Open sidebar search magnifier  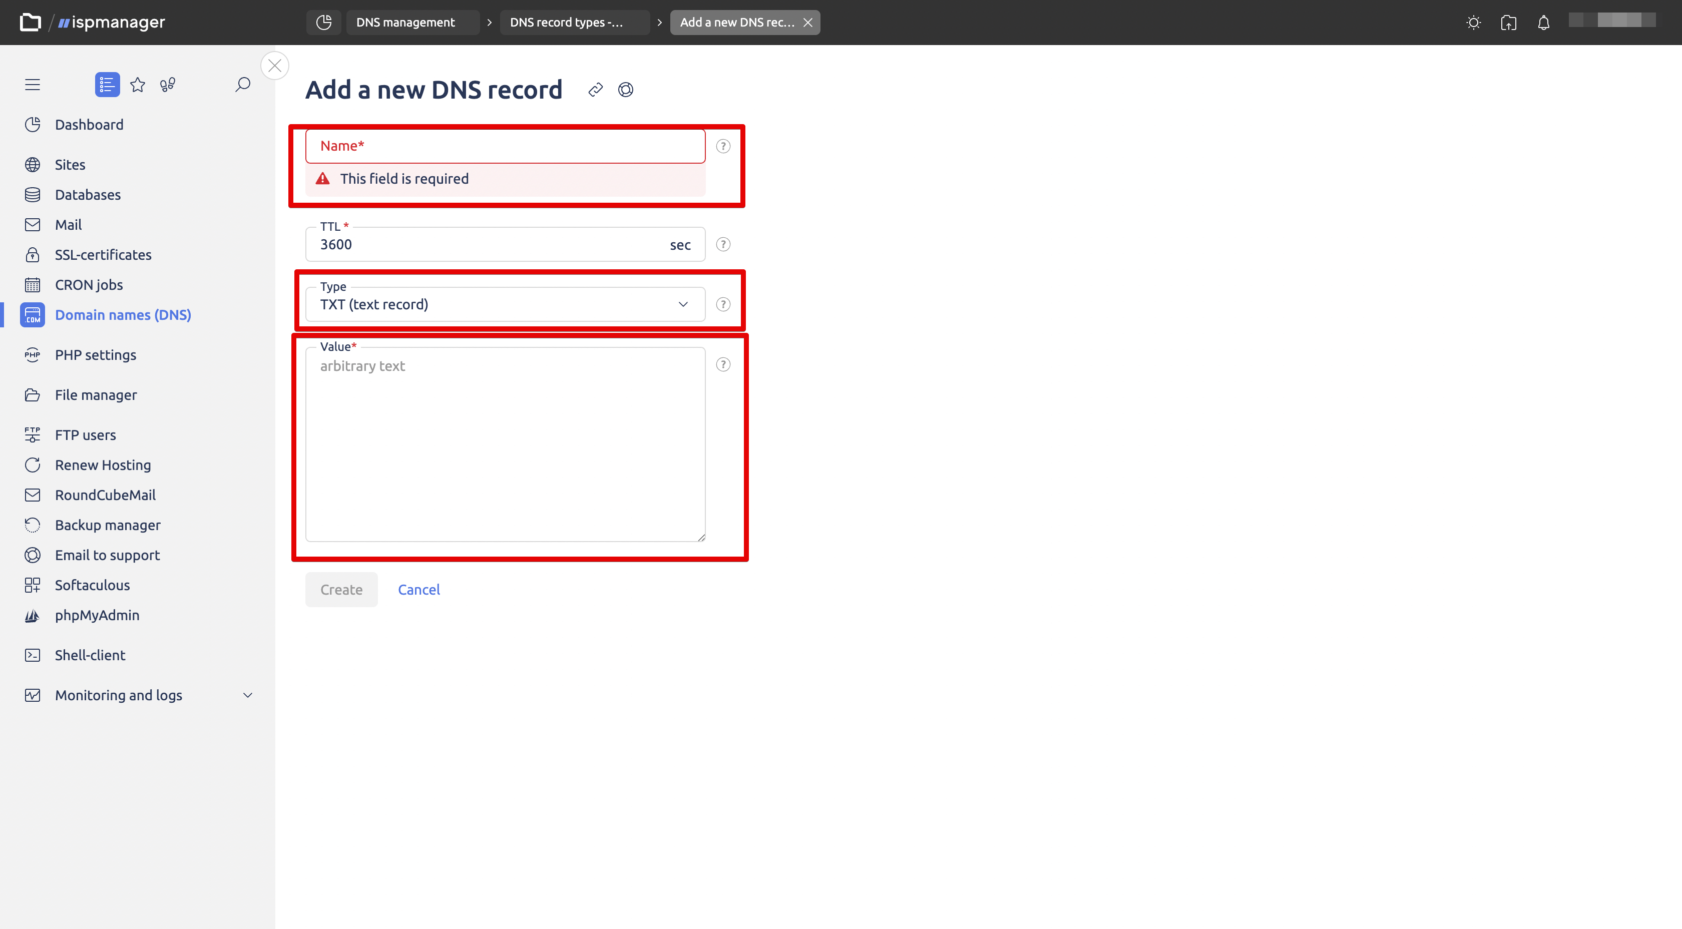242,84
